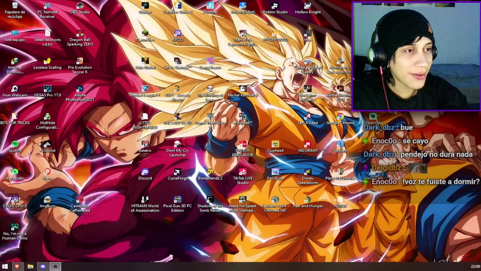Screen dimensions: 481x271
Task: Open FxSound shortcut
Action: click(47, 146)
